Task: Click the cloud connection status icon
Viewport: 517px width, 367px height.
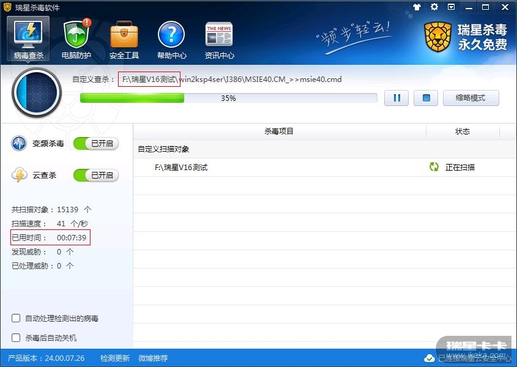Action: point(429,358)
